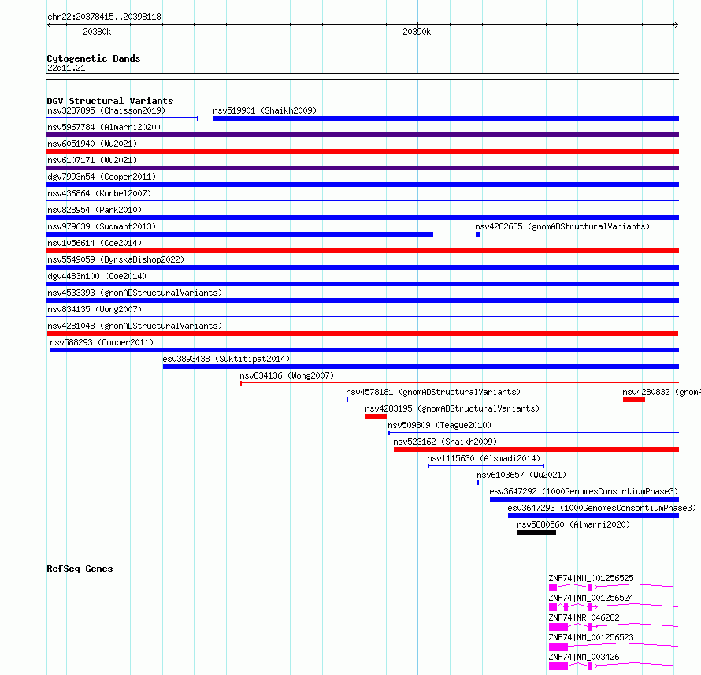Open esv3647292 (1000GenomesConsortiumPhase3) label

(x=584, y=491)
